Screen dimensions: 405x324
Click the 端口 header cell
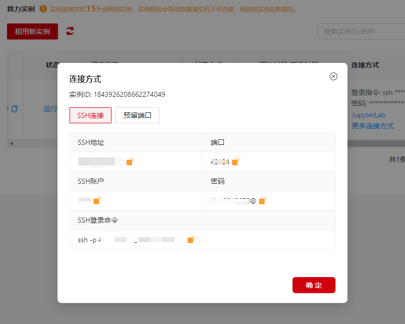tap(268, 142)
